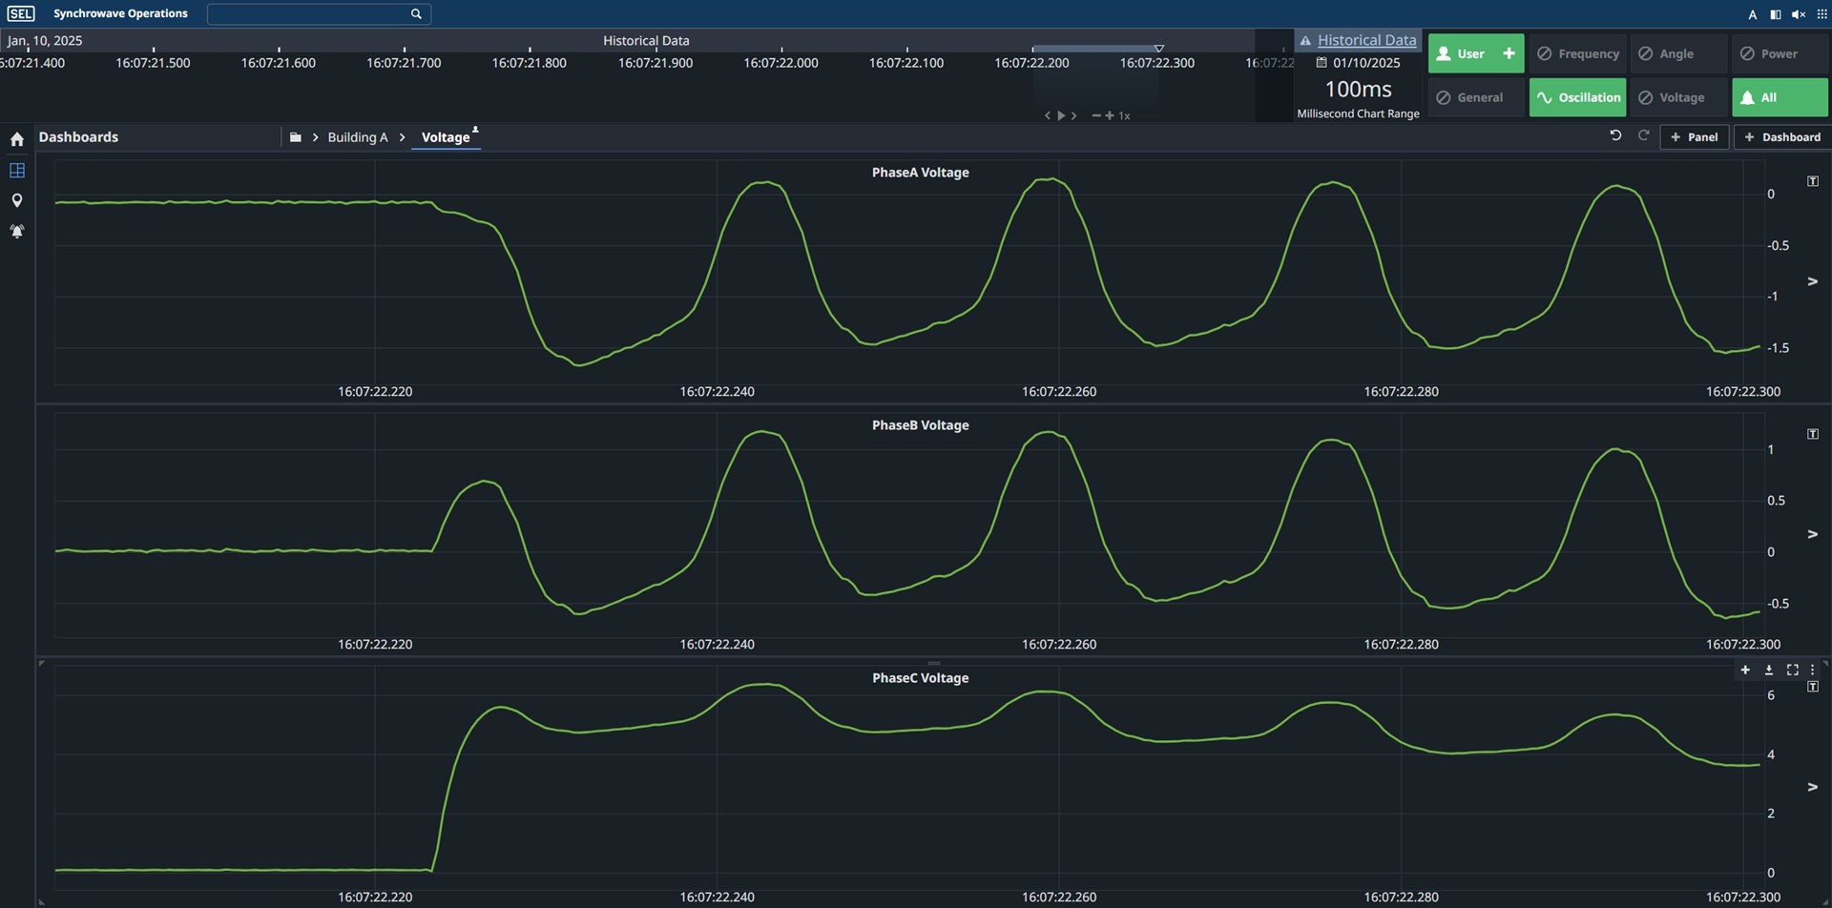The height and width of the screenshot is (908, 1832).
Task: Select the Voltage dashboard tab
Action: (x=446, y=137)
